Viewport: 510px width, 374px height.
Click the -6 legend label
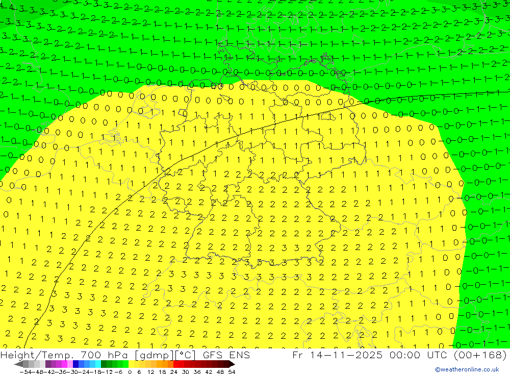tap(118, 372)
